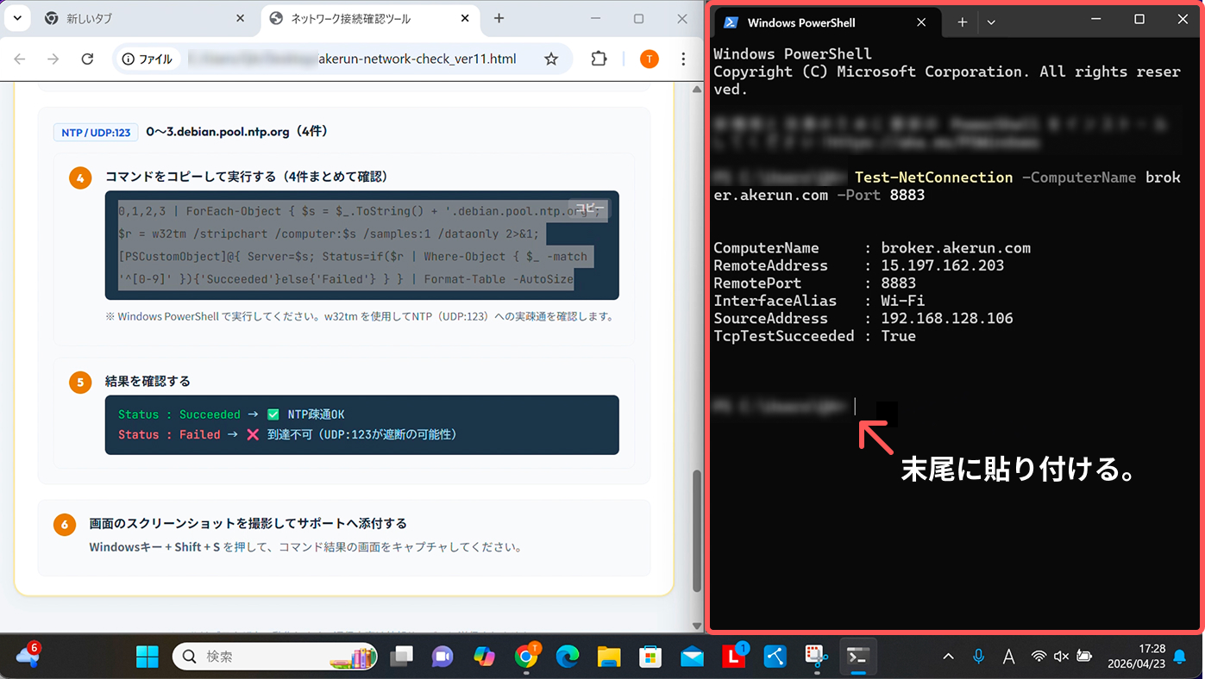This screenshot has height=679, width=1205.
Task: Launch Copilot from the taskbar
Action: tap(484, 657)
